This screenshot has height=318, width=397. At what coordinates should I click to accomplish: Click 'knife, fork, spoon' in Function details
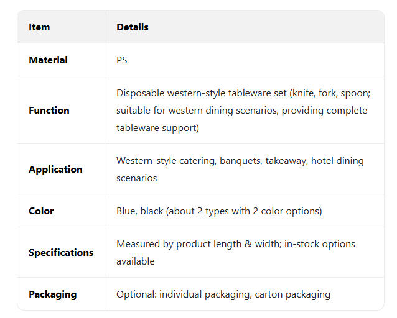coord(330,93)
